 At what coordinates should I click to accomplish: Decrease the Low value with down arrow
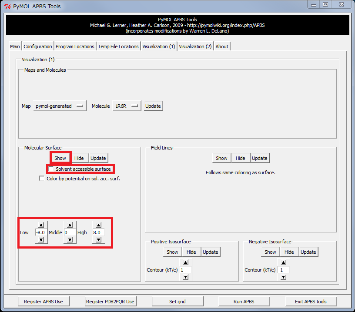click(x=41, y=240)
